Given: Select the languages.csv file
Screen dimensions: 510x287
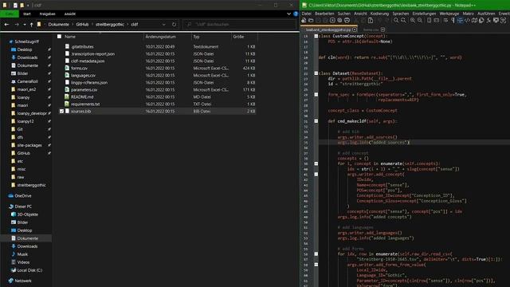Looking at the screenshot, I should point(83,75).
